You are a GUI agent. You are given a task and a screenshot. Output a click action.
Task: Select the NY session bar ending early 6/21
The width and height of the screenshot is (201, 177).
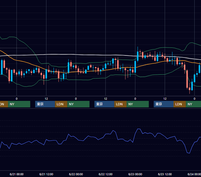click(19, 104)
